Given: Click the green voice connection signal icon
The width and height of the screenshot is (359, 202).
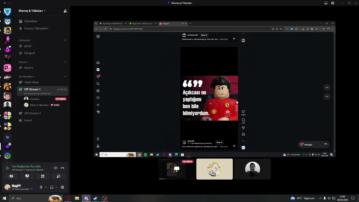Looking at the screenshot, I should [x=8, y=168].
